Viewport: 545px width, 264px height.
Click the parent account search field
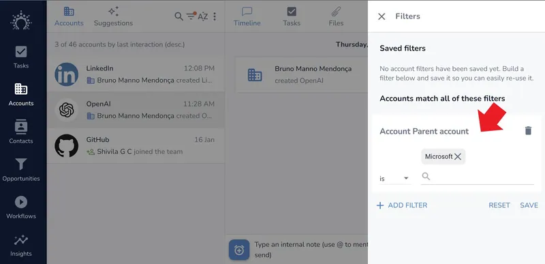[x=478, y=177]
